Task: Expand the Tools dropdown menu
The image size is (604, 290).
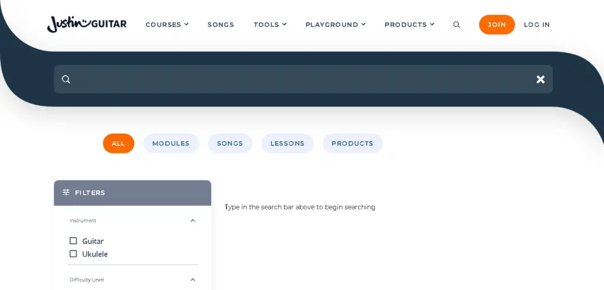Action: click(x=270, y=25)
